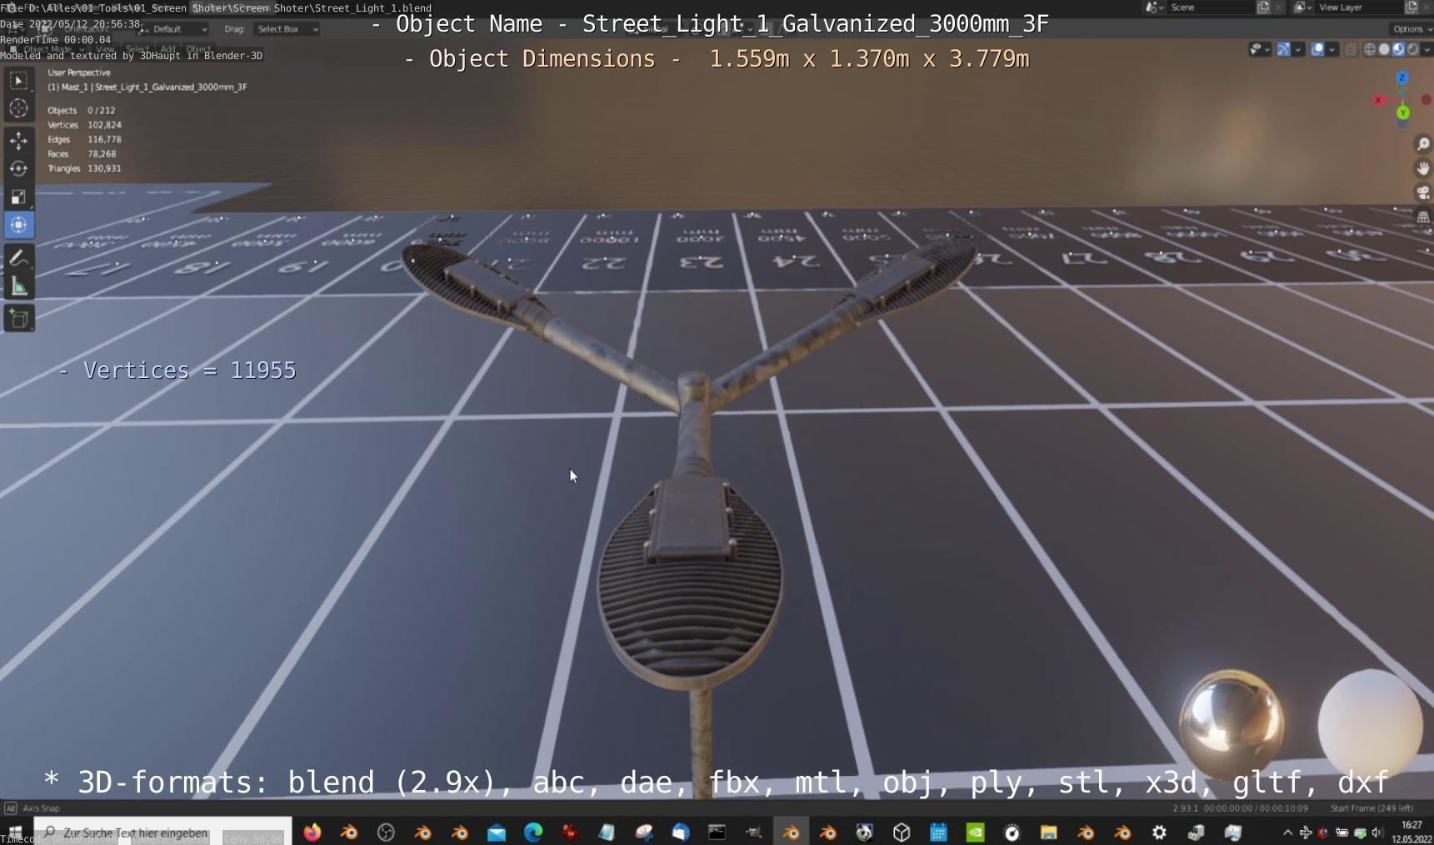1434x845 pixels.
Task: Open the Windows Start menu
Action: tap(15, 833)
